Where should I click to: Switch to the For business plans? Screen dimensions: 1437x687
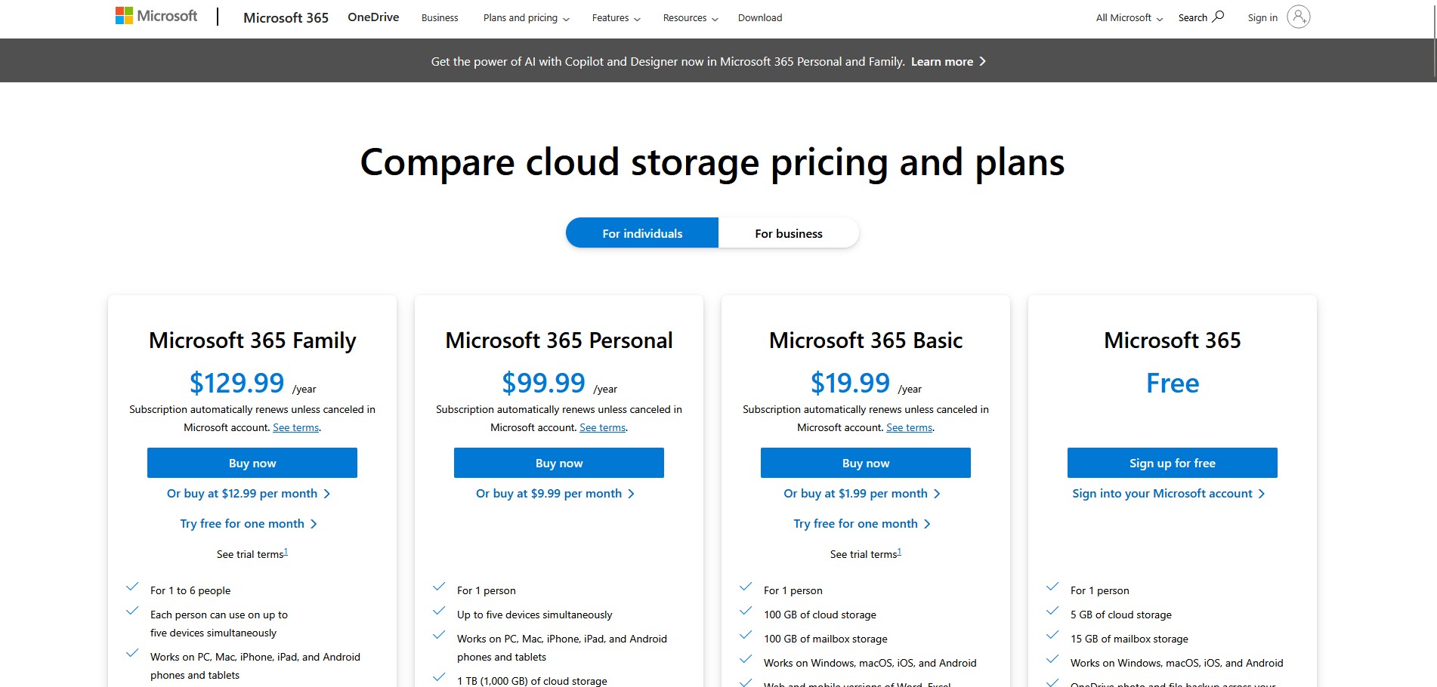tap(788, 233)
